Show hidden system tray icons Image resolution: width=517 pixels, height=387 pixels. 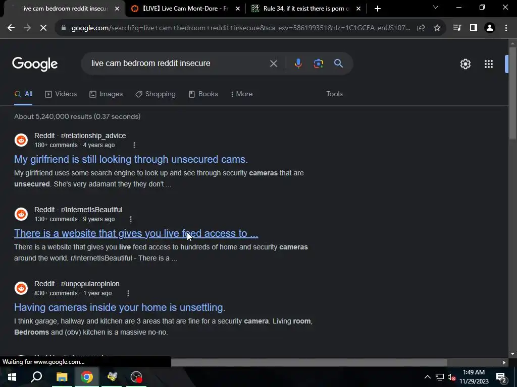coord(427,377)
